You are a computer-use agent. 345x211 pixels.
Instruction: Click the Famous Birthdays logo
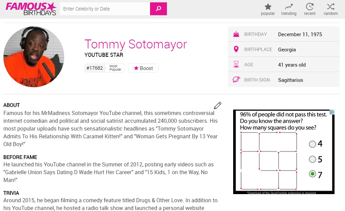pyautogui.click(x=30, y=8)
